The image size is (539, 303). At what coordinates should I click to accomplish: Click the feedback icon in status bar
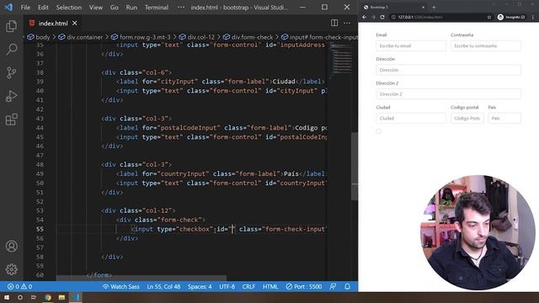(333, 286)
